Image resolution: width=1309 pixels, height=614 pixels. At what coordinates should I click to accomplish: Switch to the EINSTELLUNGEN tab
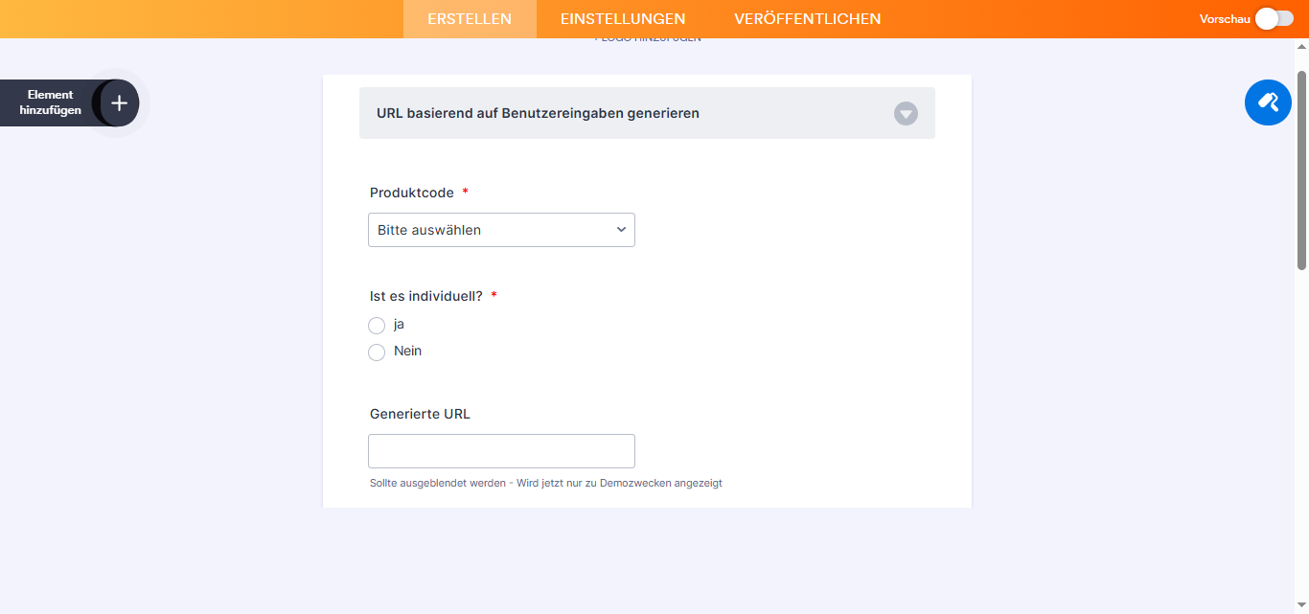coord(622,18)
